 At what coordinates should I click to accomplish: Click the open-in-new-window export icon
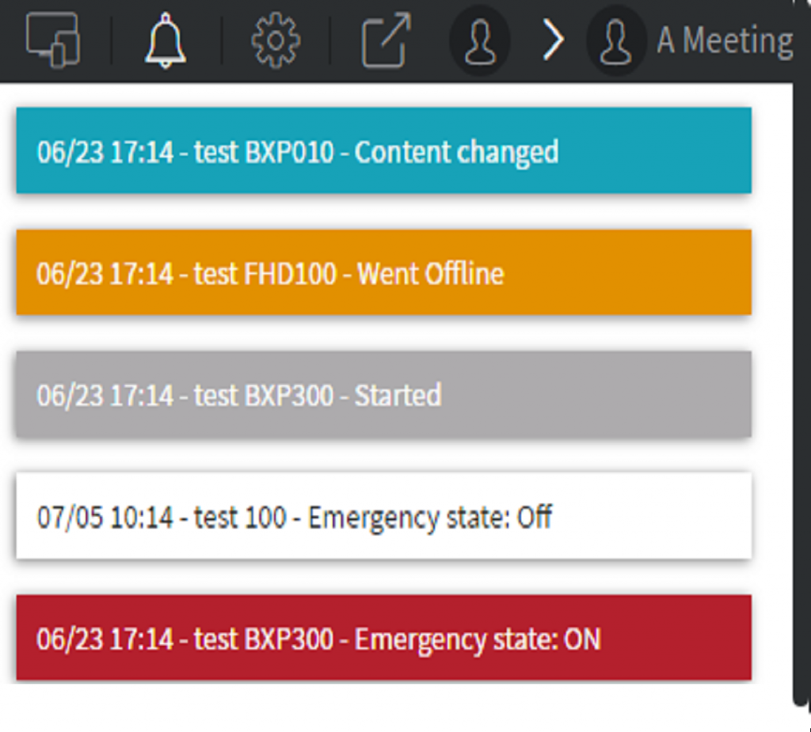[386, 40]
